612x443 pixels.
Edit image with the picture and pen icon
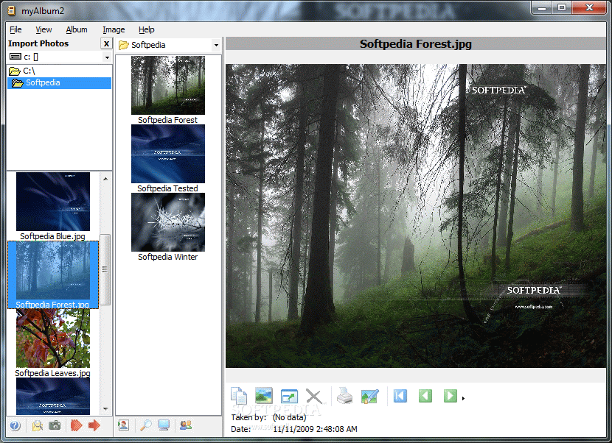coord(369,397)
